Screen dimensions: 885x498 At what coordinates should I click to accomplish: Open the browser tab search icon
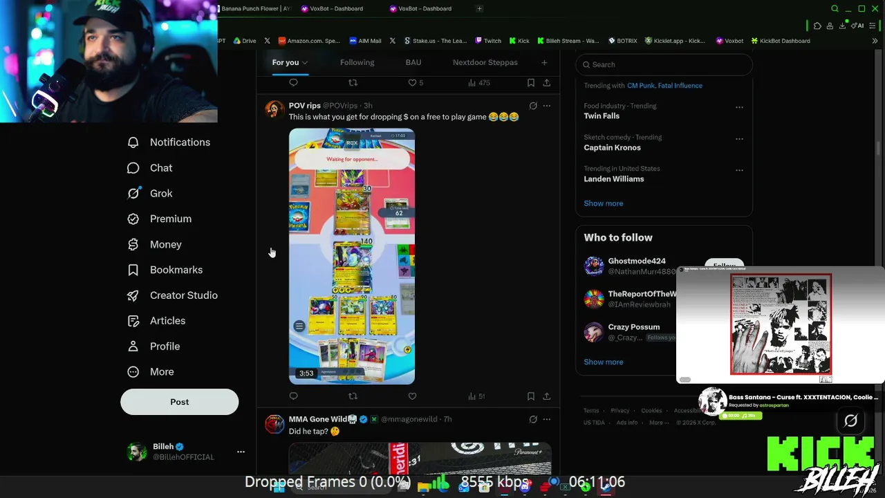point(835,9)
